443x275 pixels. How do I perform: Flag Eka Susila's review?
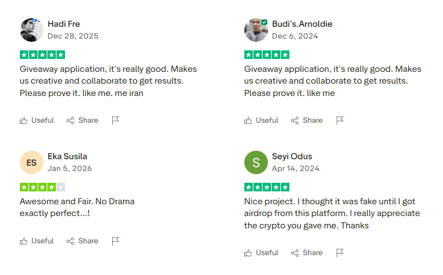115,241
